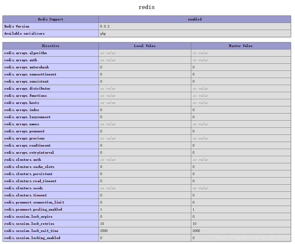Select the redis.arrays.auth directive

[20, 60]
